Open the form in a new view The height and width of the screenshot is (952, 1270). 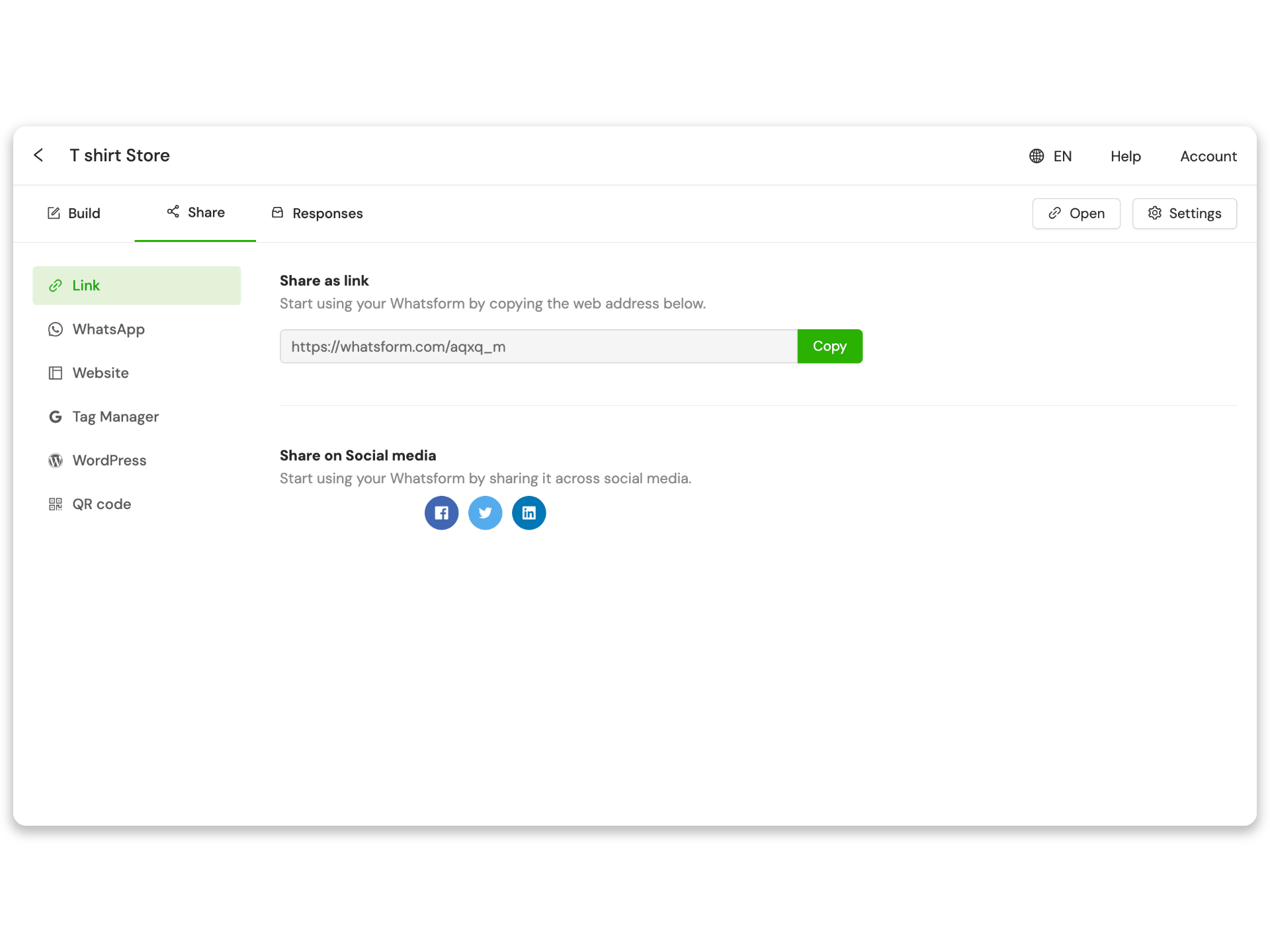click(1076, 213)
